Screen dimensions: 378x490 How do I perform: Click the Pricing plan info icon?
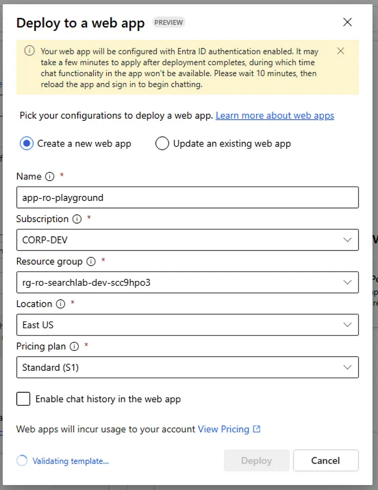click(74, 347)
